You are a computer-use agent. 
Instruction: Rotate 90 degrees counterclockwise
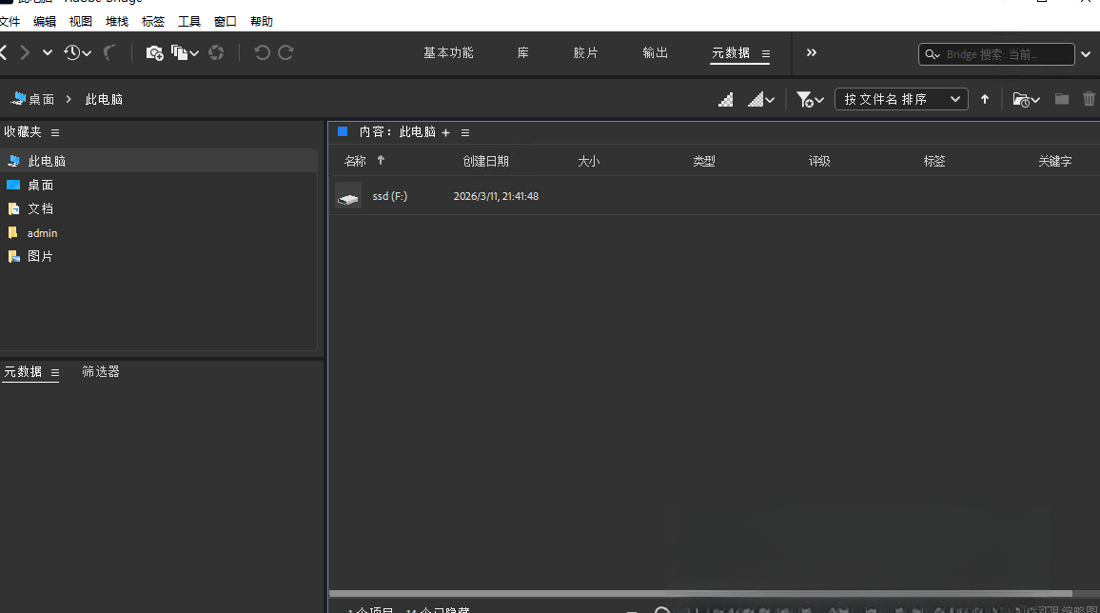coord(262,52)
